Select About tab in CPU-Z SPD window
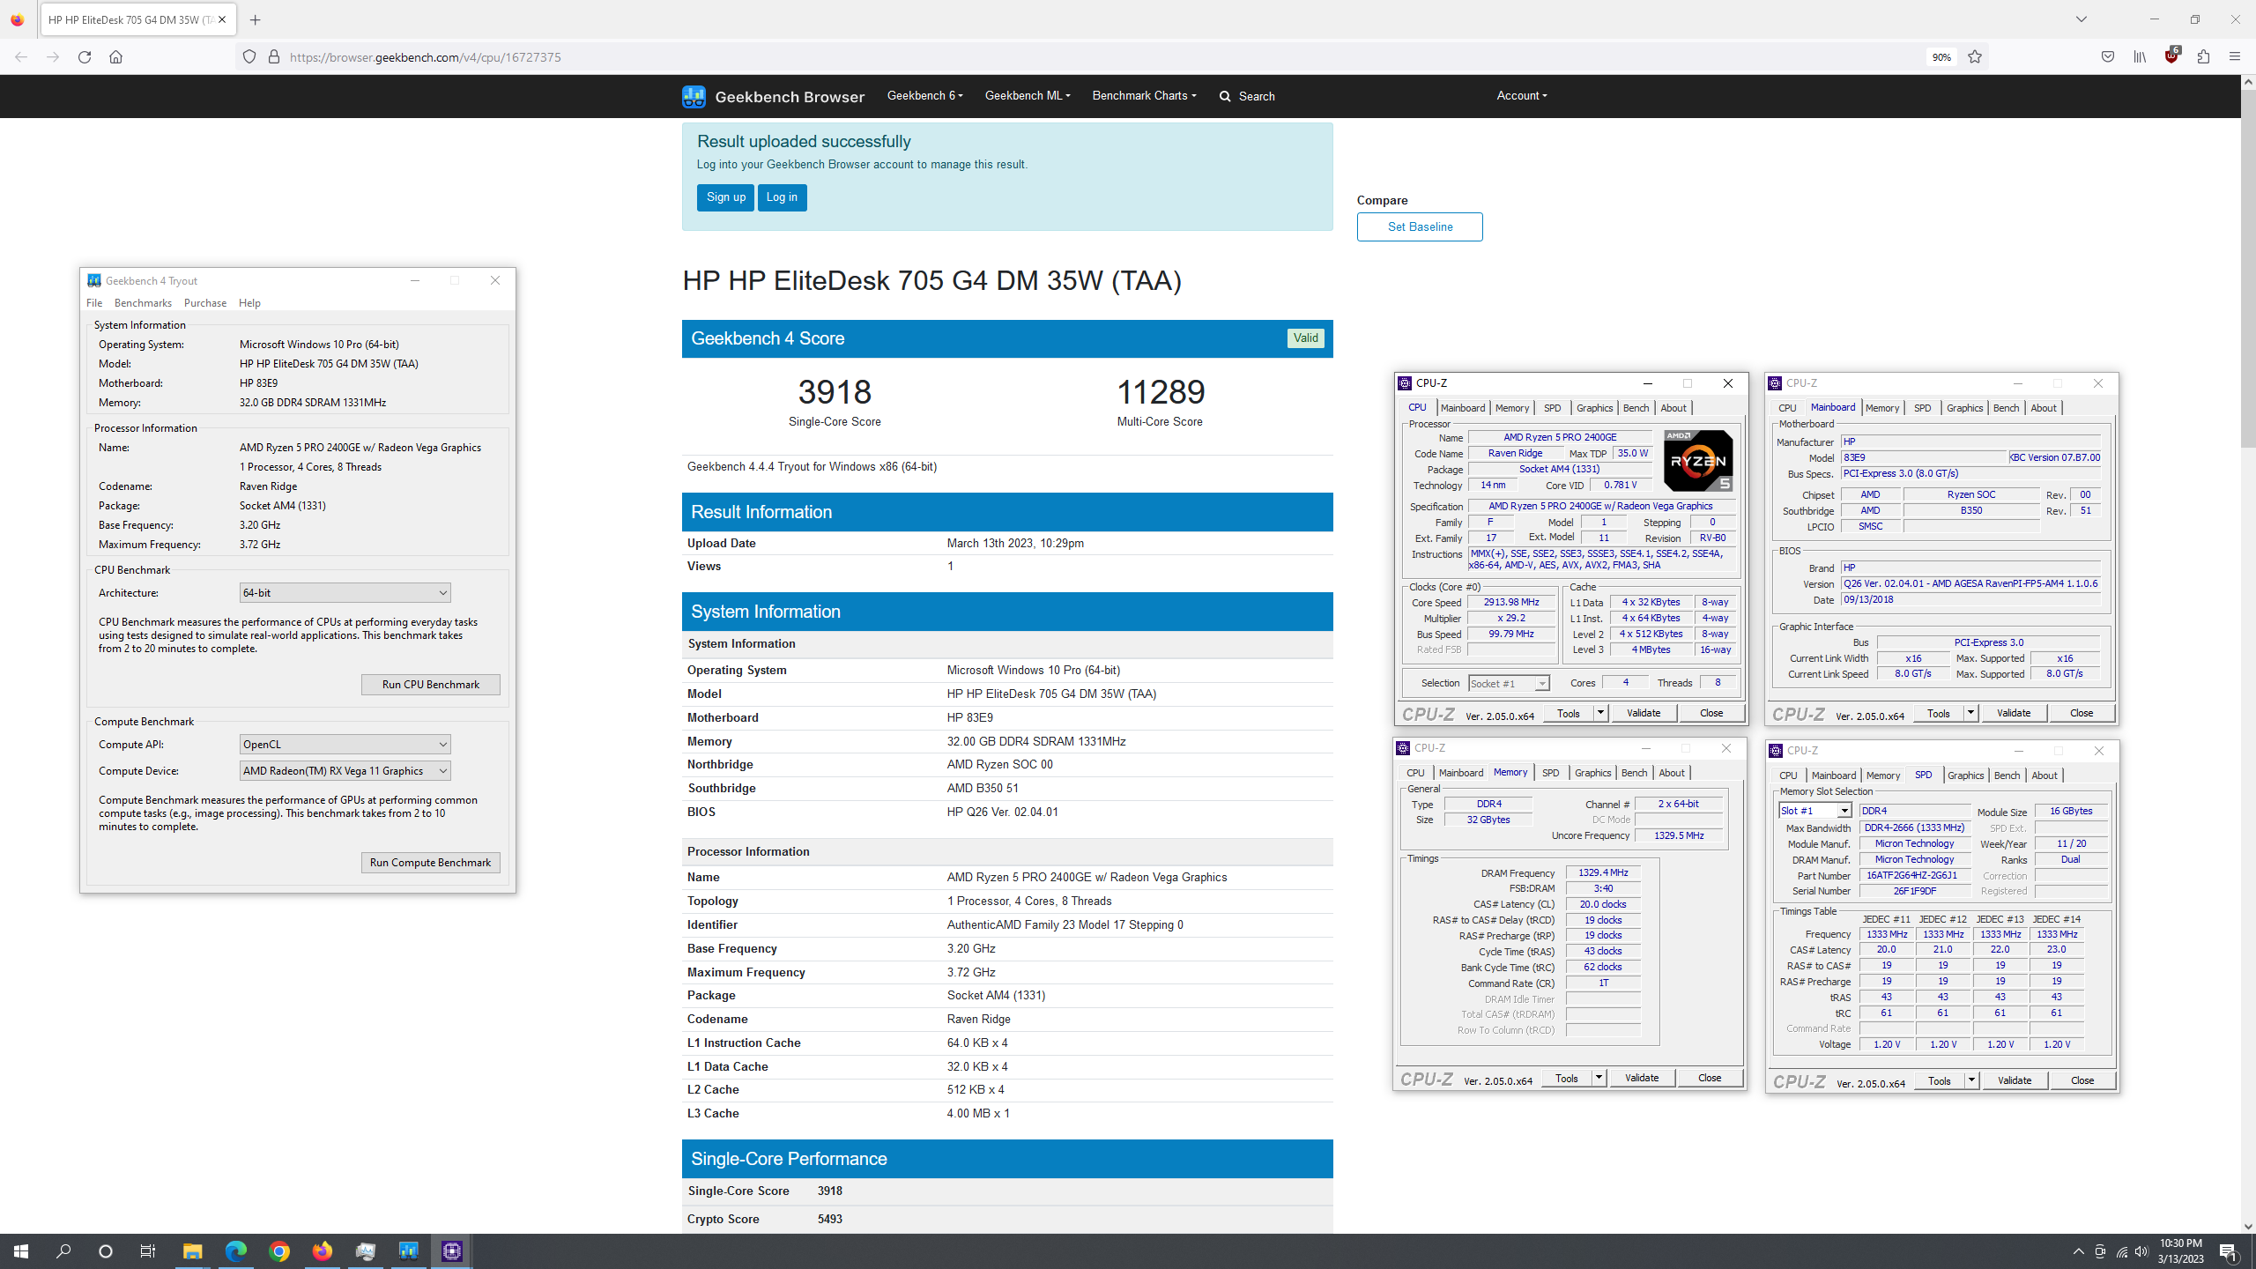The height and width of the screenshot is (1269, 2256). (x=2044, y=775)
